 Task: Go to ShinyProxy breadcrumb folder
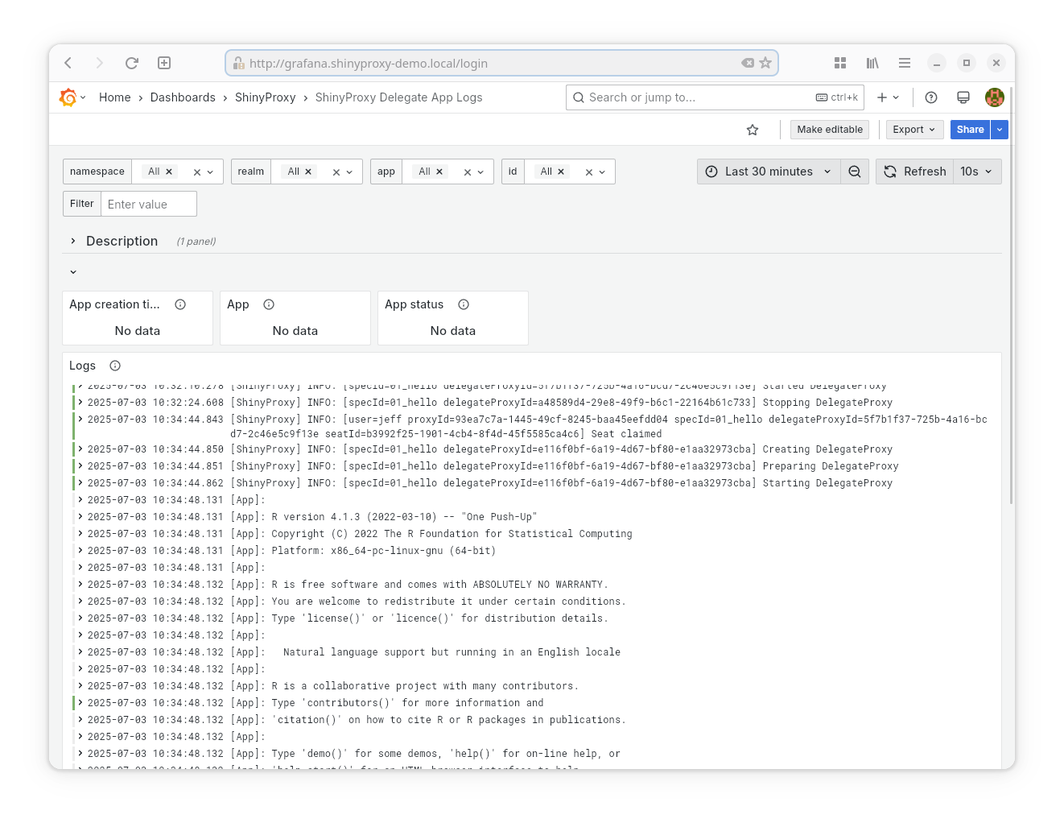point(266,97)
